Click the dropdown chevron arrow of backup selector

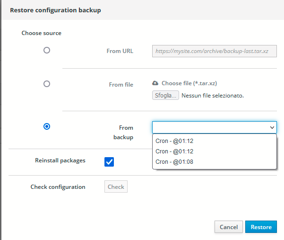(x=272, y=127)
